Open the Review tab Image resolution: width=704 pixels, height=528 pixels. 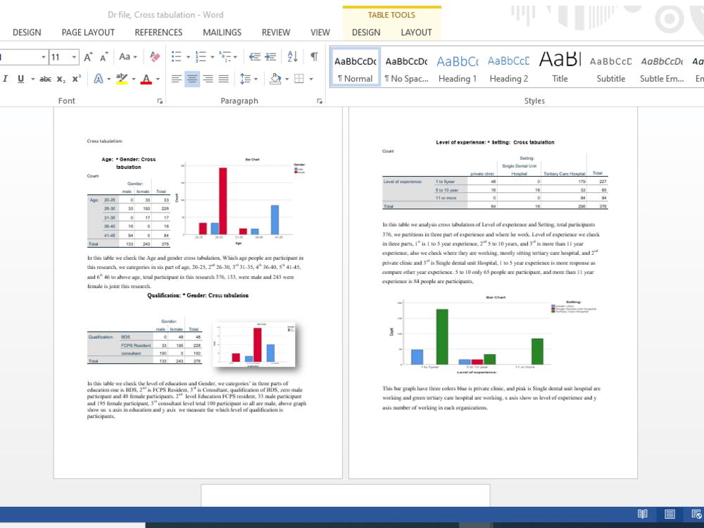click(276, 32)
